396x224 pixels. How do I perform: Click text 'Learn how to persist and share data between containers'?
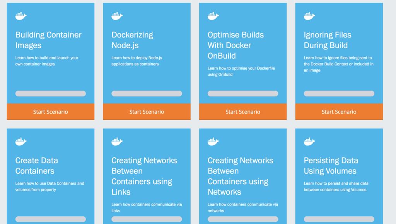click(x=336, y=187)
